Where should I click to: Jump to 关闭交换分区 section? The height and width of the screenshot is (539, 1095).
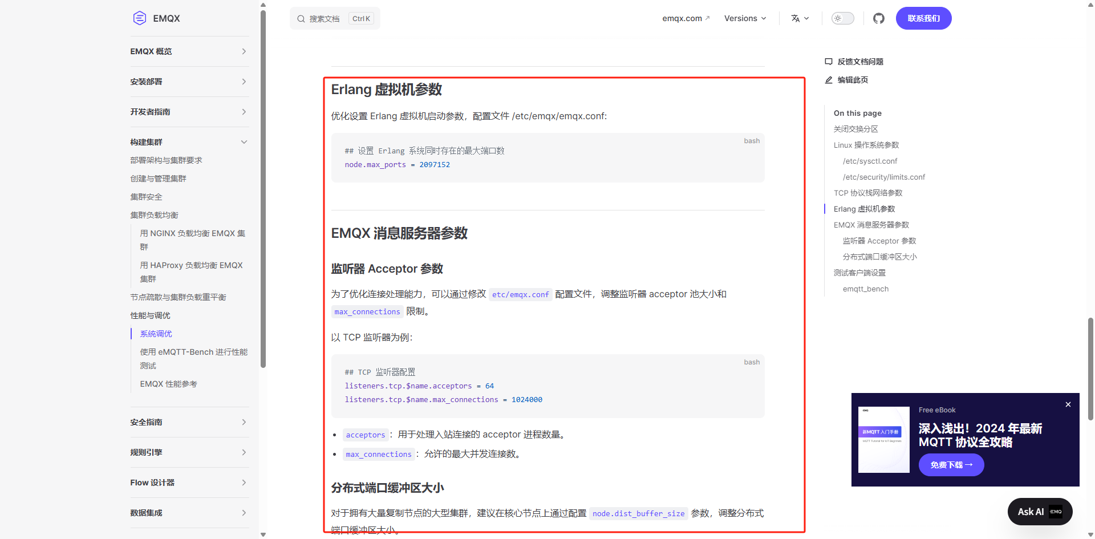click(855, 129)
